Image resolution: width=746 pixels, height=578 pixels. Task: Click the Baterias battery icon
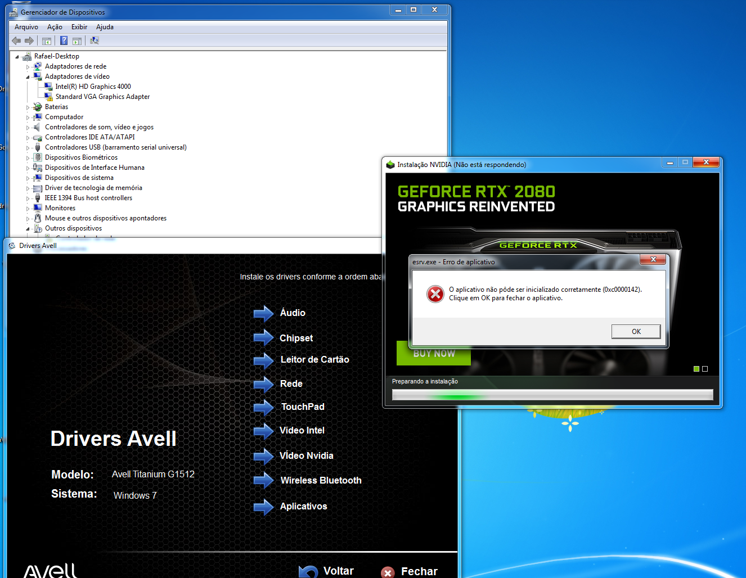click(x=38, y=107)
